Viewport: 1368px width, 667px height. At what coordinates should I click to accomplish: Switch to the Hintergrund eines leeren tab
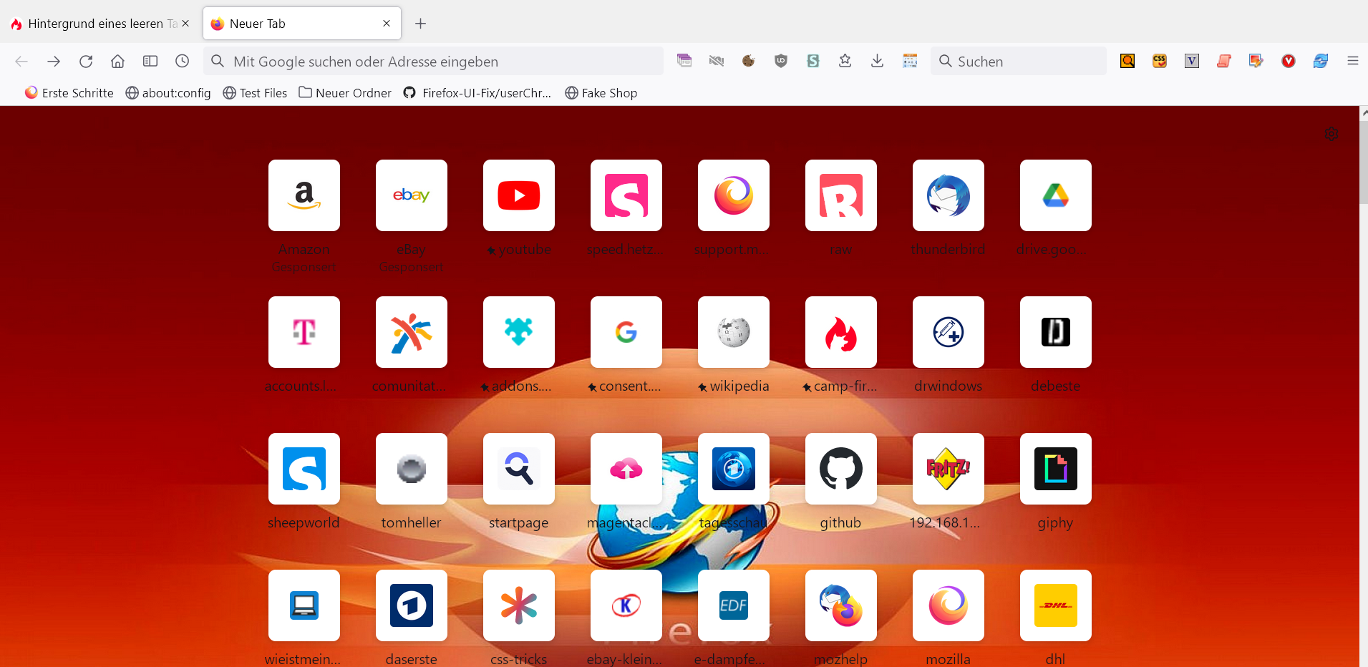[x=97, y=24]
